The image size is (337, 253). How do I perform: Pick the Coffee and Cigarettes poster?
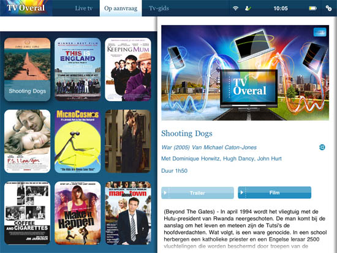pyautogui.click(x=28, y=213)
